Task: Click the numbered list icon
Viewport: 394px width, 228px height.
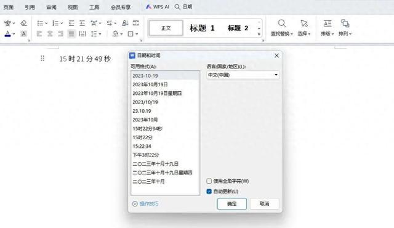Action: pos(55,23)
